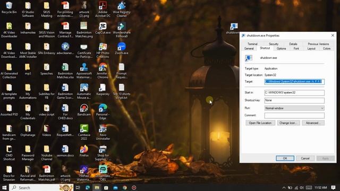
Task: Select the sermon.docx file icon
Action: [65, 151]
